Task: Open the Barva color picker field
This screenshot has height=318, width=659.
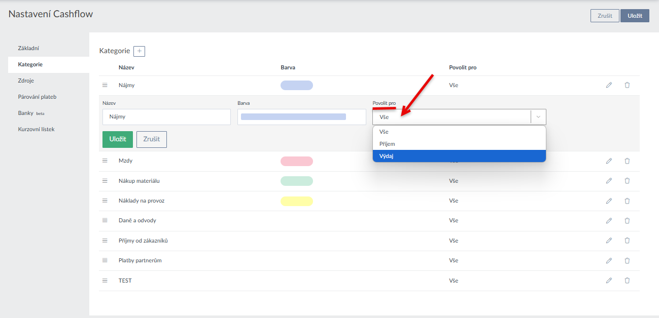Action: (x=301, y=117)
